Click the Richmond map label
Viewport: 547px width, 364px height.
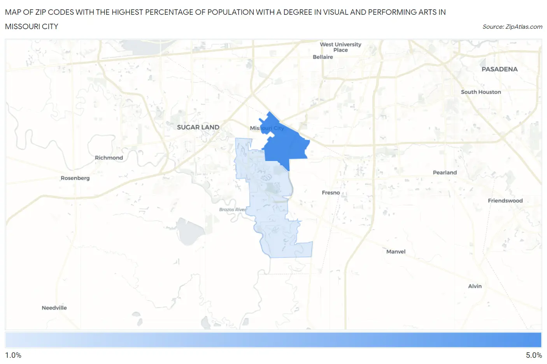point(109,158)
